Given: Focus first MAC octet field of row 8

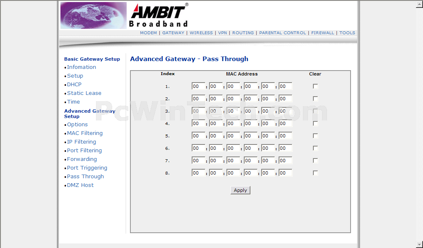Looking at the screenshot, I should pos(198,173).
